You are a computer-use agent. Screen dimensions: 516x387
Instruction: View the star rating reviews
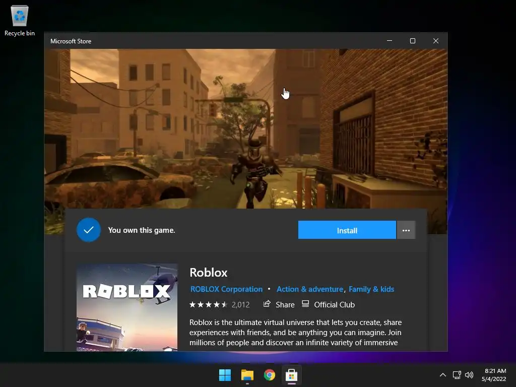pyautogui.click(x=208, y=305)
